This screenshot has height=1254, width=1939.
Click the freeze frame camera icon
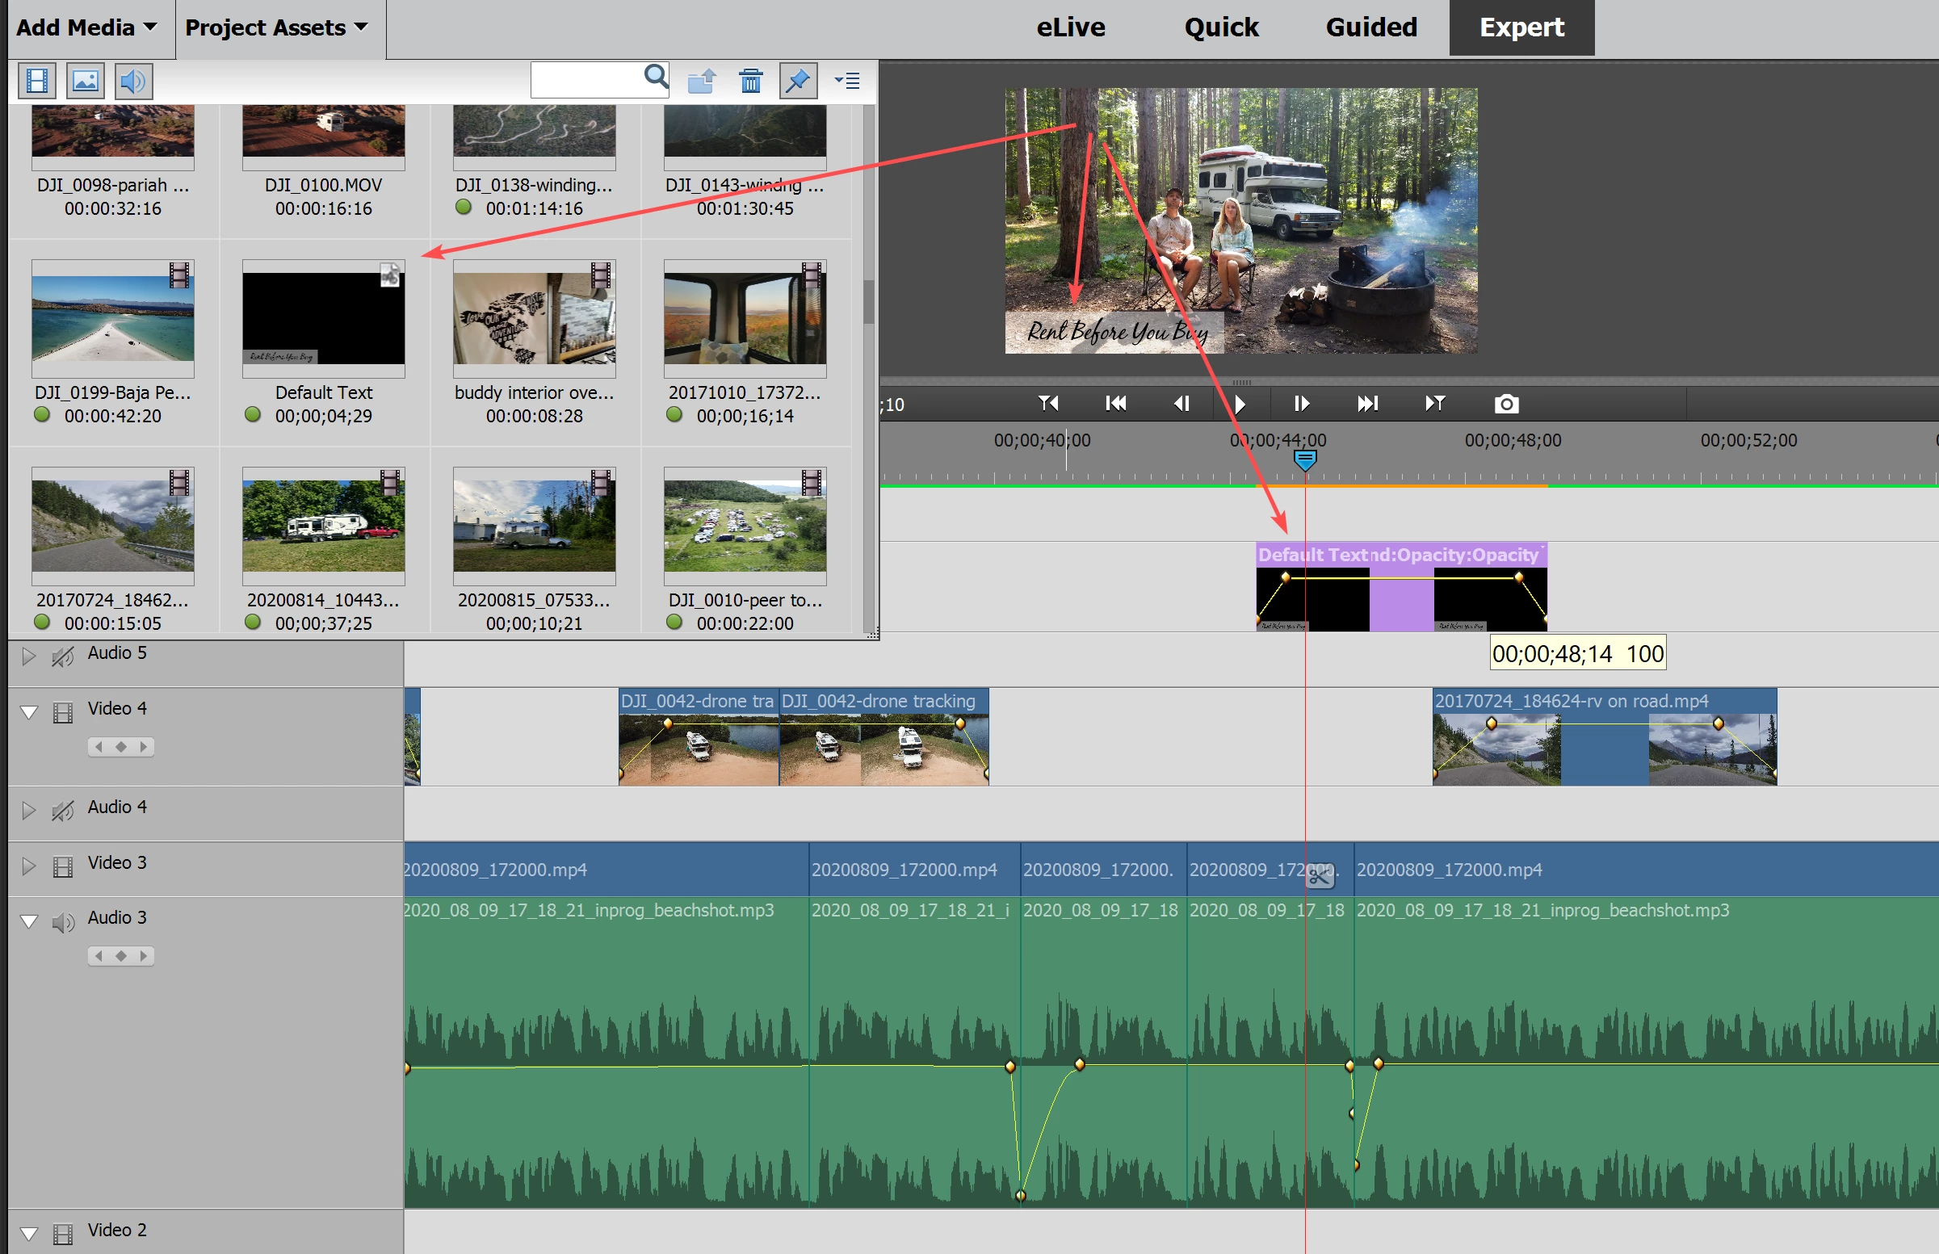pos(1506,404)
